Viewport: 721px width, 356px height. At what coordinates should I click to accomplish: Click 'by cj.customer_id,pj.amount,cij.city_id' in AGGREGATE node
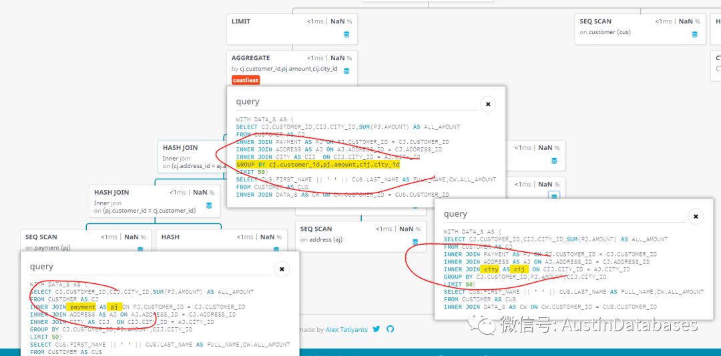click(284, 69)
